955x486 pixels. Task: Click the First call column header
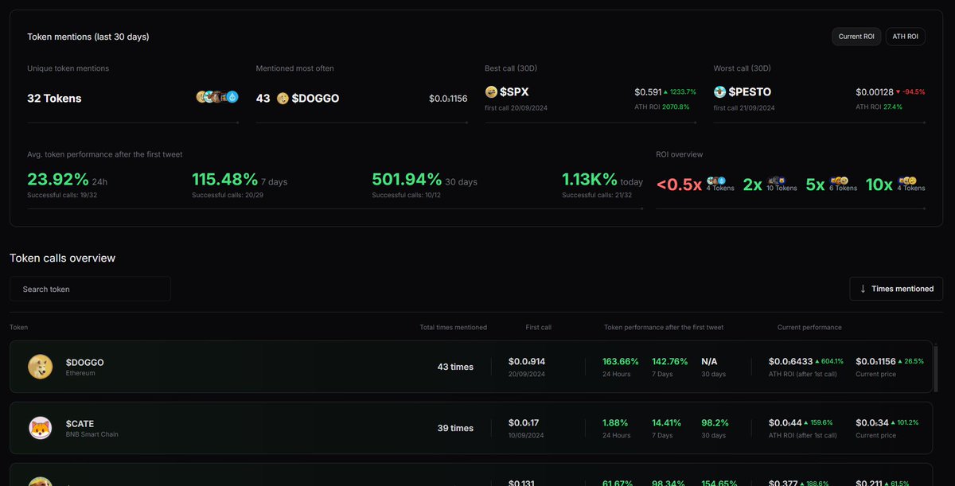pos(539,327)
